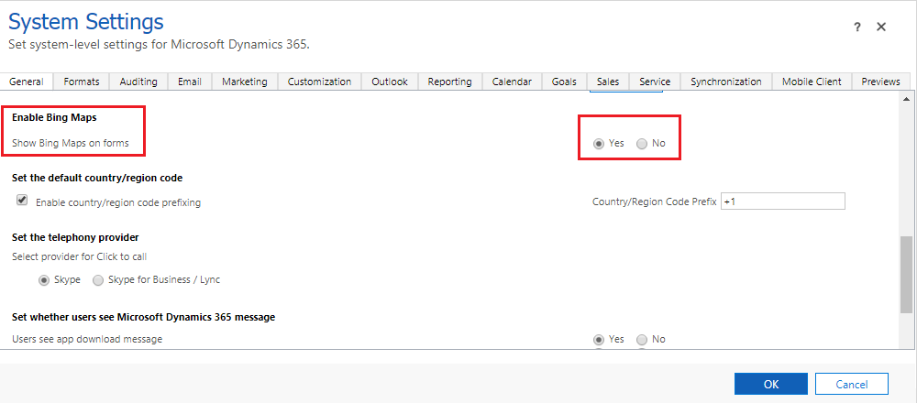Open the Goals tab
Screen dimensions: 917x403
tap(564, 82)
